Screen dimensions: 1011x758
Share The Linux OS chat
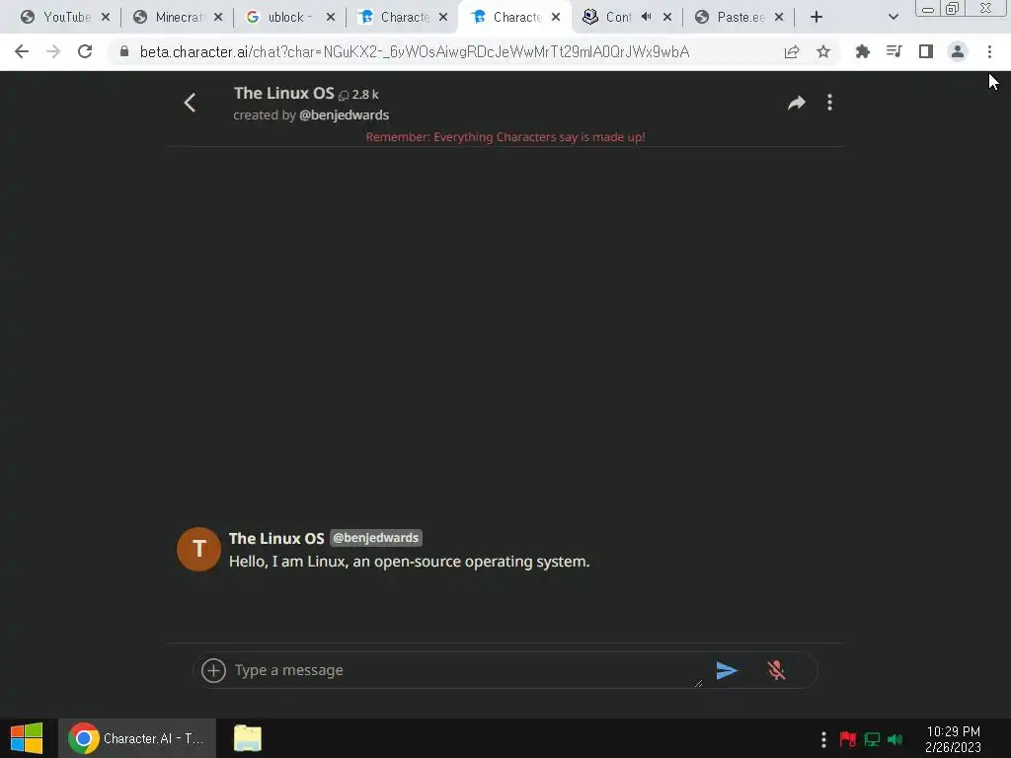coord(797,103)
